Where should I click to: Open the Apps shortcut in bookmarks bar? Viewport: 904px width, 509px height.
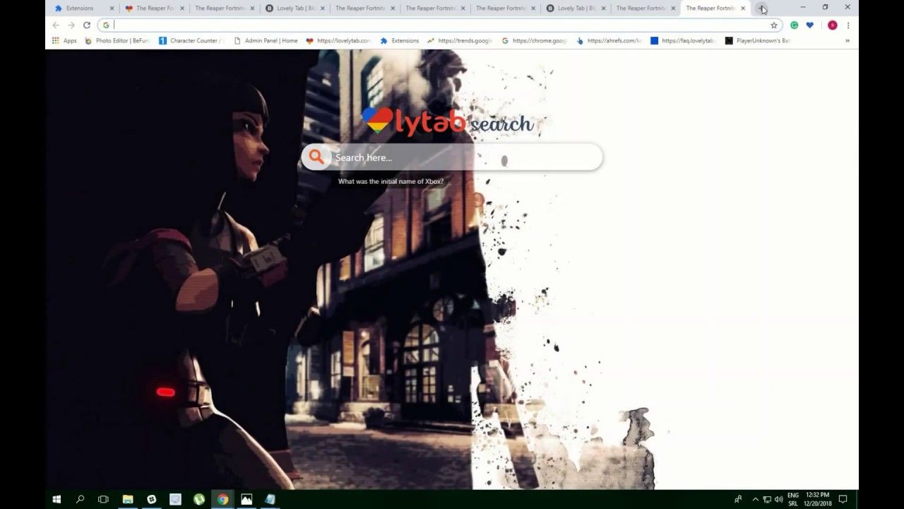[x=64, y=41]
